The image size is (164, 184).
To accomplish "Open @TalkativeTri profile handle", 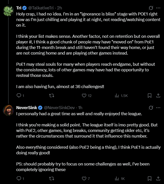I will (x=41, y=8).
